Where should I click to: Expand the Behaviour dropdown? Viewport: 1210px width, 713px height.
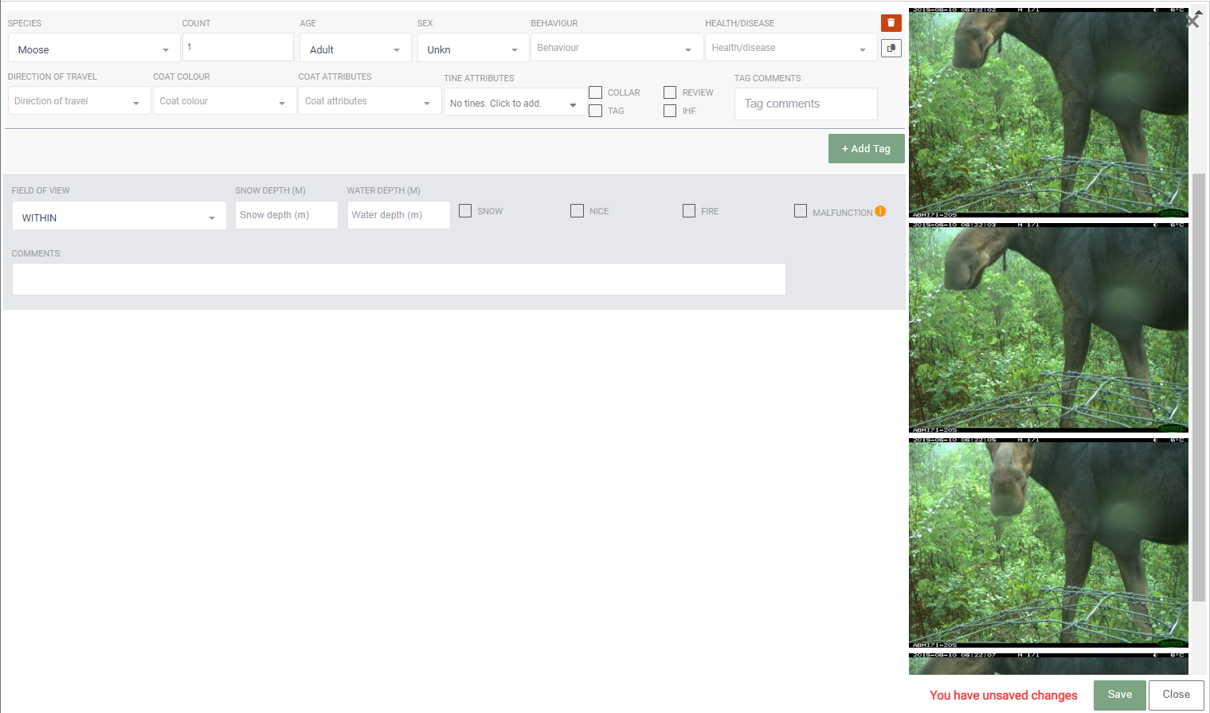[x=616, y=47]
